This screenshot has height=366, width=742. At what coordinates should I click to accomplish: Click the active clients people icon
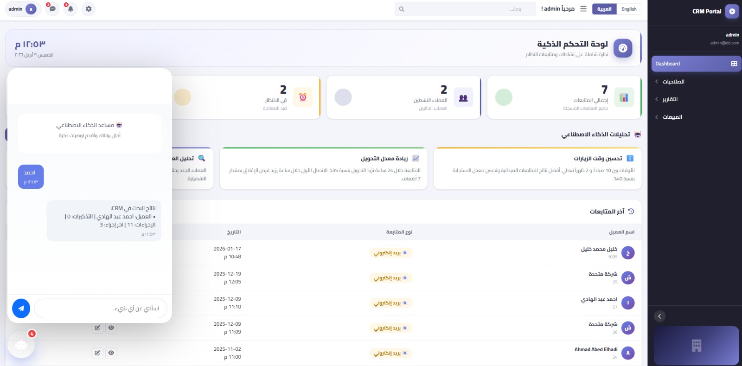pyautogui.click(x=463, y=97)
